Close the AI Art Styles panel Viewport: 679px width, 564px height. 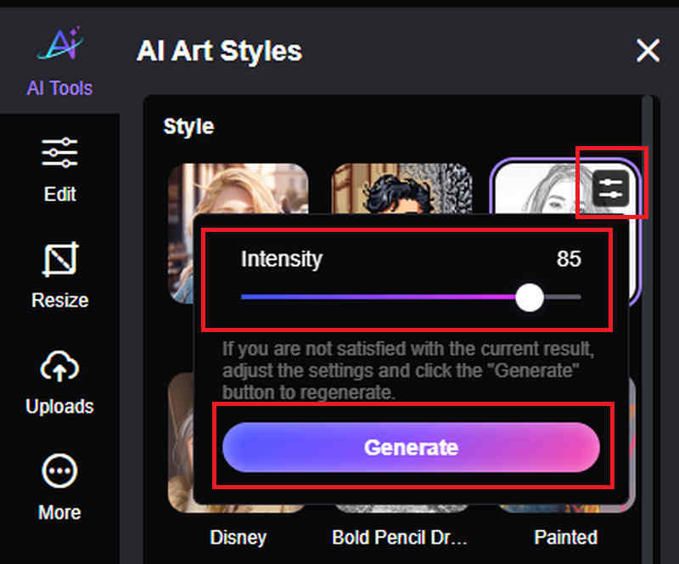pyautogui.click(x=648, y=51)
